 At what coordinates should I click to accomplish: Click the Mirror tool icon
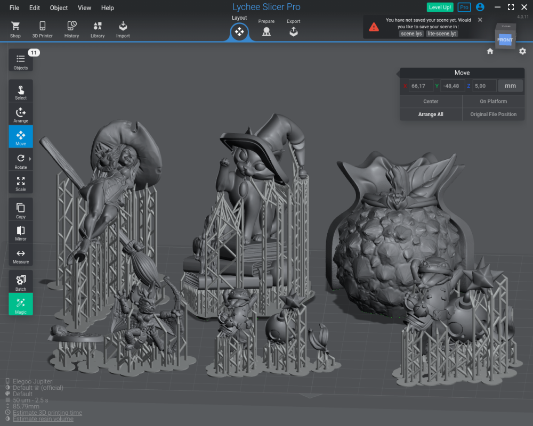(21, 232)
